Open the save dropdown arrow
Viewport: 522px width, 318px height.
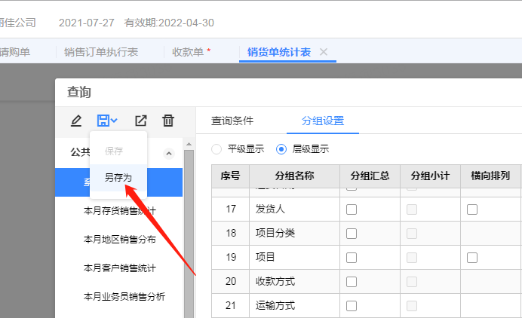coord(114,121)
